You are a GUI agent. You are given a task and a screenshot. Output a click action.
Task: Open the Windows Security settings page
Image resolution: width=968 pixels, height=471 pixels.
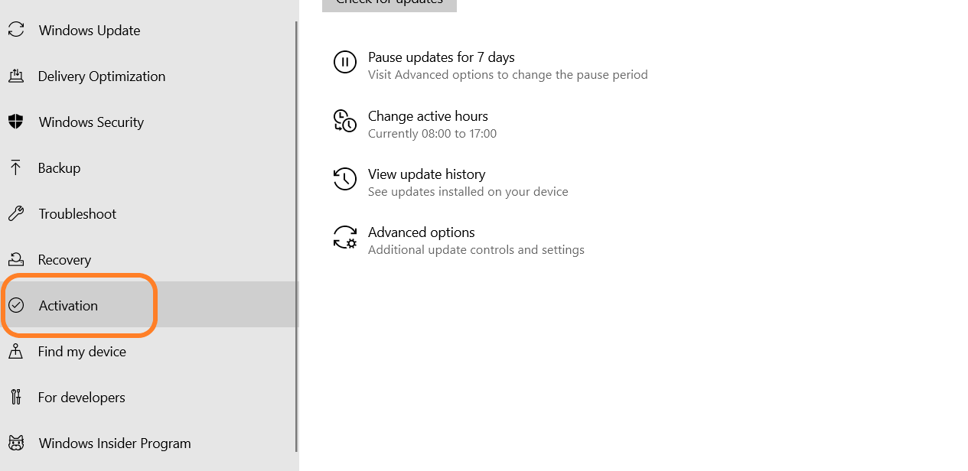coord(91,122)
